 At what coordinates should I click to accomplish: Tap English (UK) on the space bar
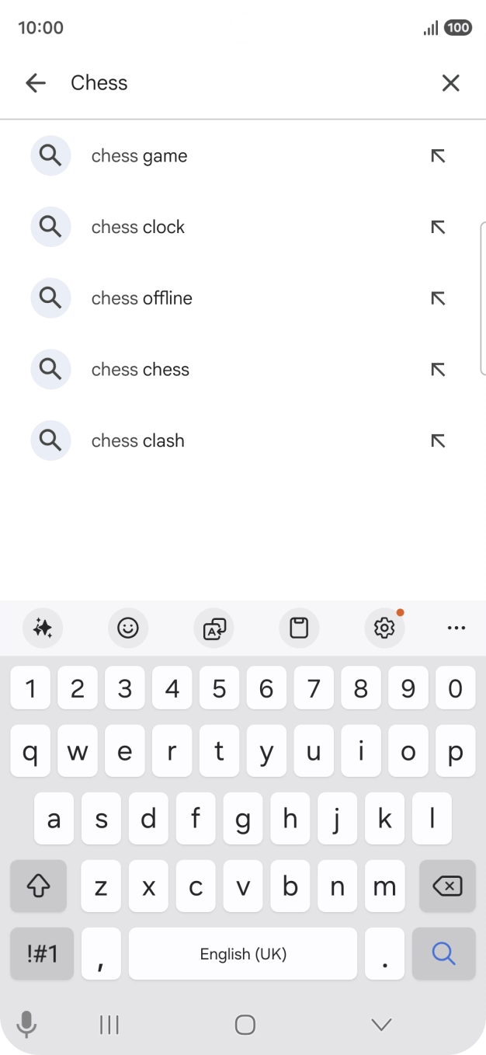point(243,953)
